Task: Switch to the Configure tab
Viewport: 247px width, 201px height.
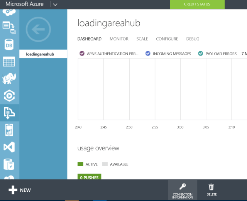Action: pyautogui.click(x=167, y=39)
